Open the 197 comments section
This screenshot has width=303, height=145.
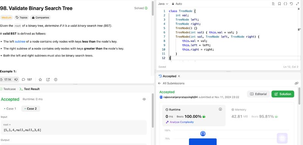click(27, 79)
